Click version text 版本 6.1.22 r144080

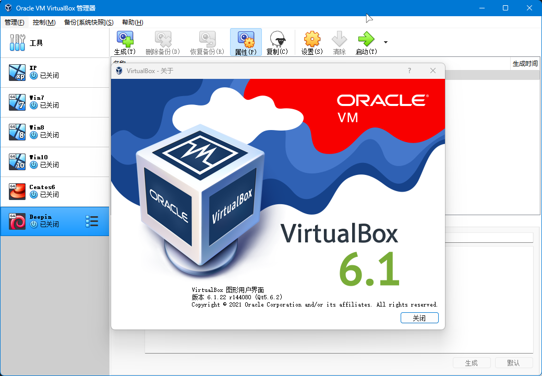tap(221, 297)
